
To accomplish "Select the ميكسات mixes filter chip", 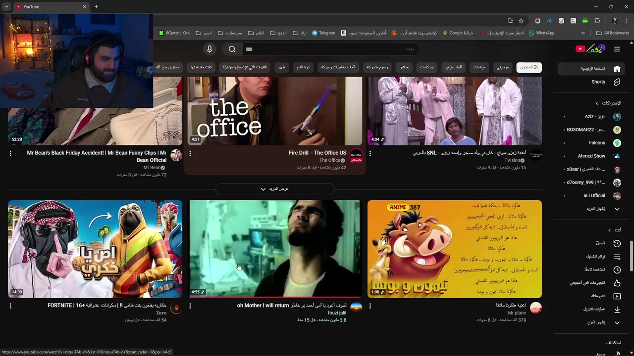I will (x=479, y=67).
